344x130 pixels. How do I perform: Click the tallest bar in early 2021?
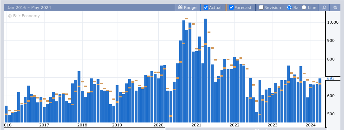pos(205,71)
